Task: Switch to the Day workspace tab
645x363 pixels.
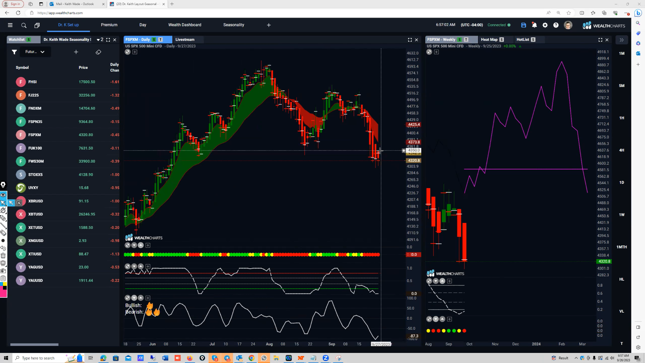Action: pos(143,25)
